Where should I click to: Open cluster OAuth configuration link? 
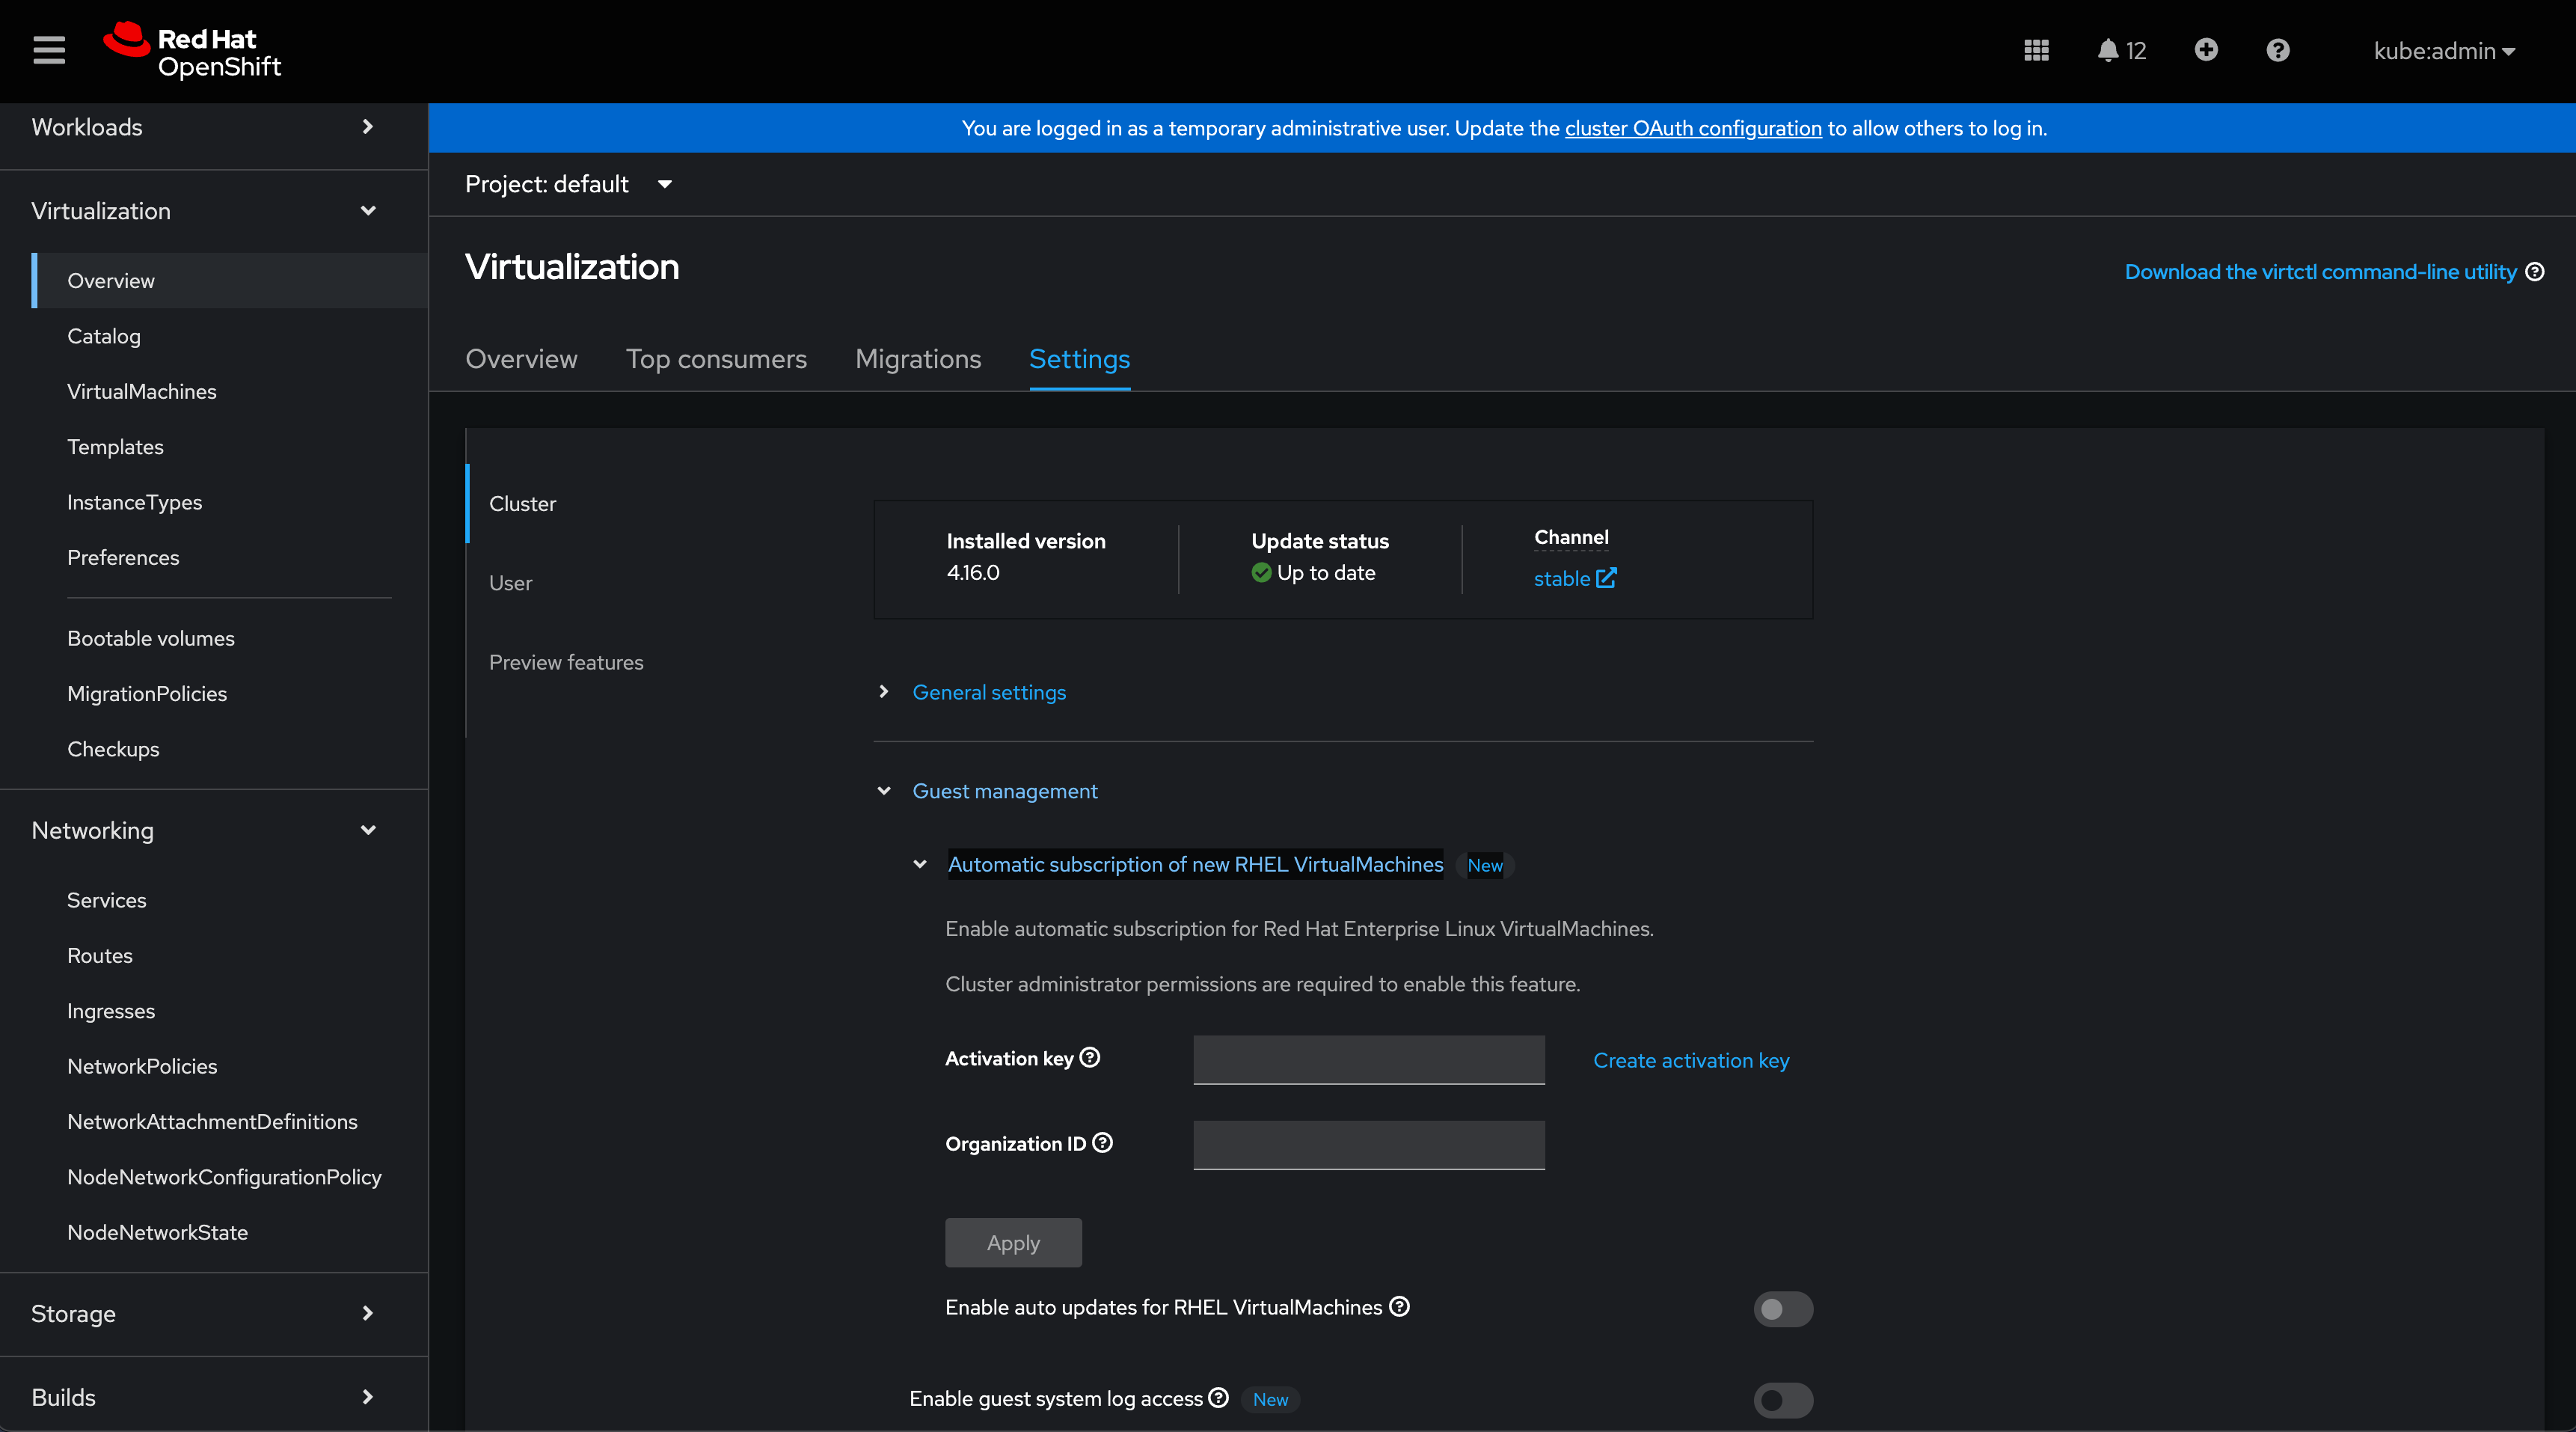pyautogui.click(x=1692, y=128)
